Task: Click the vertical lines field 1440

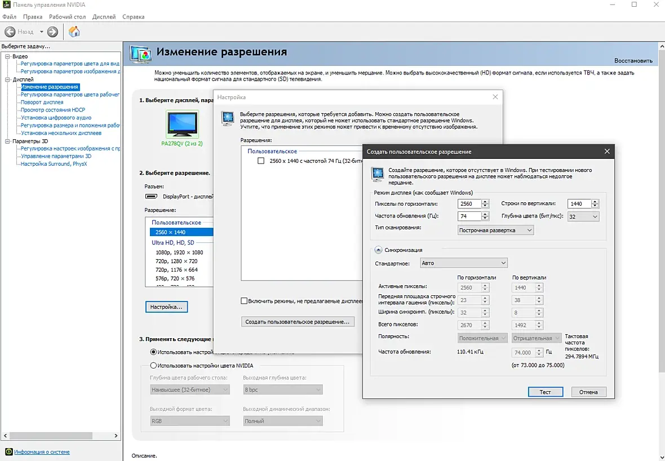Action: [579, 204]
